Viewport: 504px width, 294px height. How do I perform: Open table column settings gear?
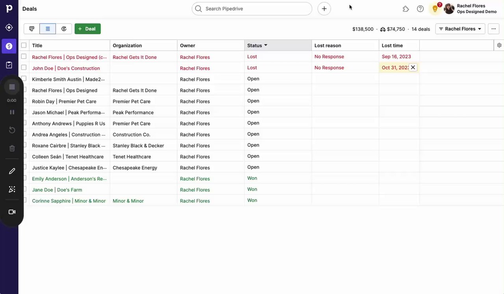point(499,45)
